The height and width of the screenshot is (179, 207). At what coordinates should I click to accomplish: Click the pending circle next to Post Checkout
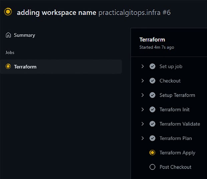152,167
